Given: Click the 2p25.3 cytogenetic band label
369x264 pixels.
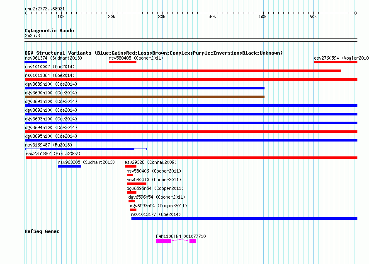Looking at the screenshot, I should coord(32,36).
